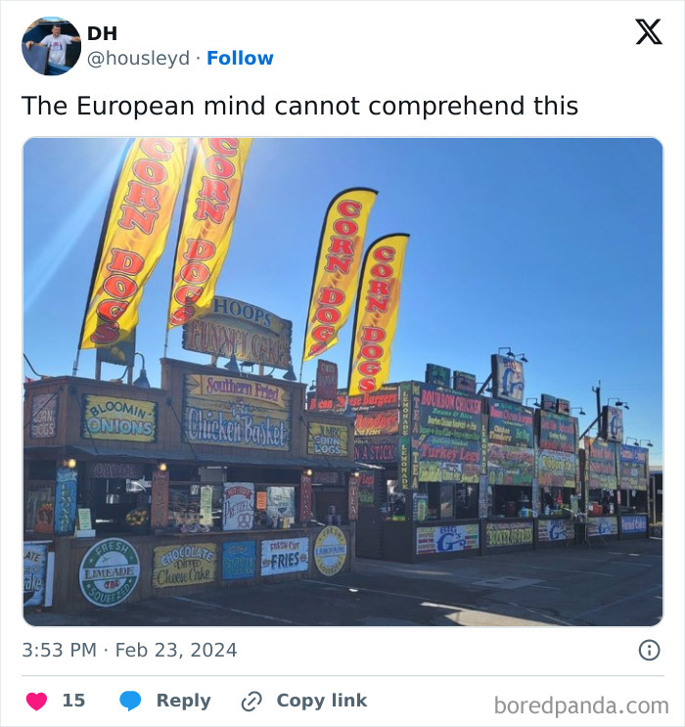Click the chain link copy icon

(251, 701)
